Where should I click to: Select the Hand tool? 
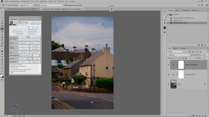click(x=2, y=65)
